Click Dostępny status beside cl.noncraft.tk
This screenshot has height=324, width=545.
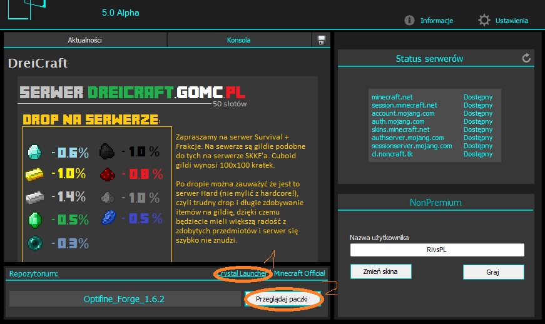478,154
